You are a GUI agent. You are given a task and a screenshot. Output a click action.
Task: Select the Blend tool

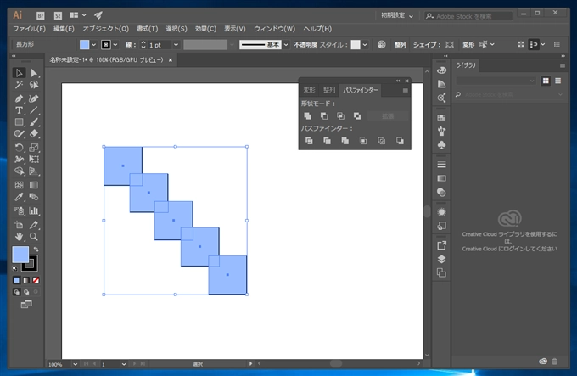coord(34,197)
